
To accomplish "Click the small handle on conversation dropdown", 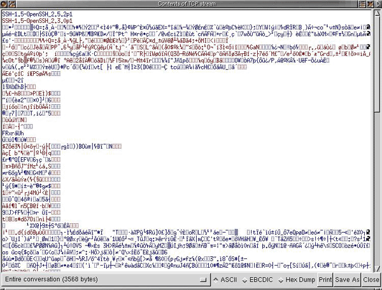I will pos(203,279).
